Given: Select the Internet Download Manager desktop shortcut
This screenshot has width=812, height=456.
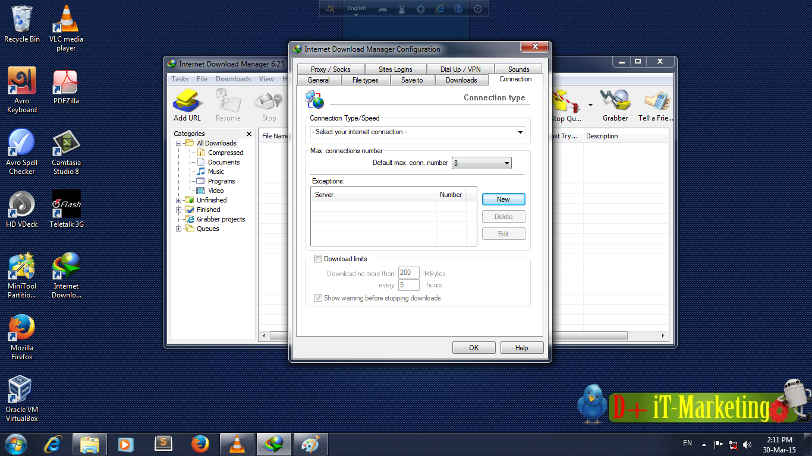Looking at the screenshot, I should click(x=66, y=275).
